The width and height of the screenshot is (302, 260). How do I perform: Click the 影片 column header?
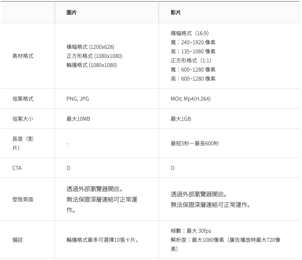coord(176,12)
